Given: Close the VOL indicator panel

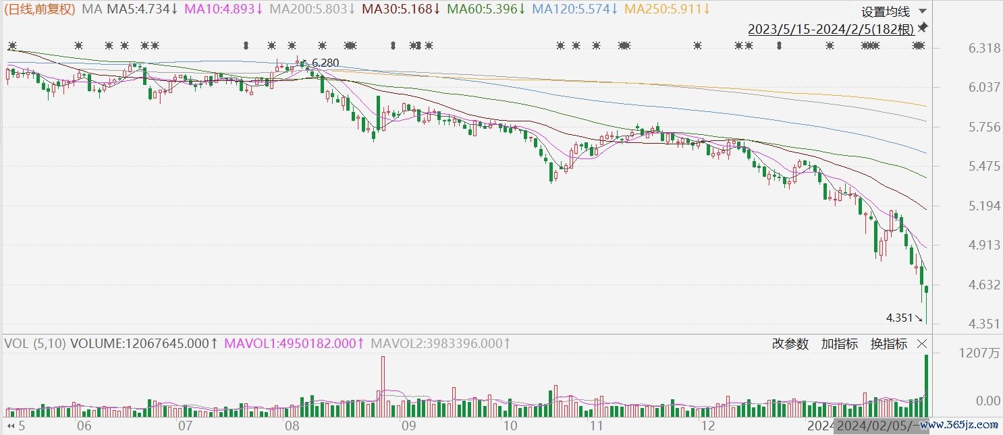Looking at the screenshot, I should [922, 344].
